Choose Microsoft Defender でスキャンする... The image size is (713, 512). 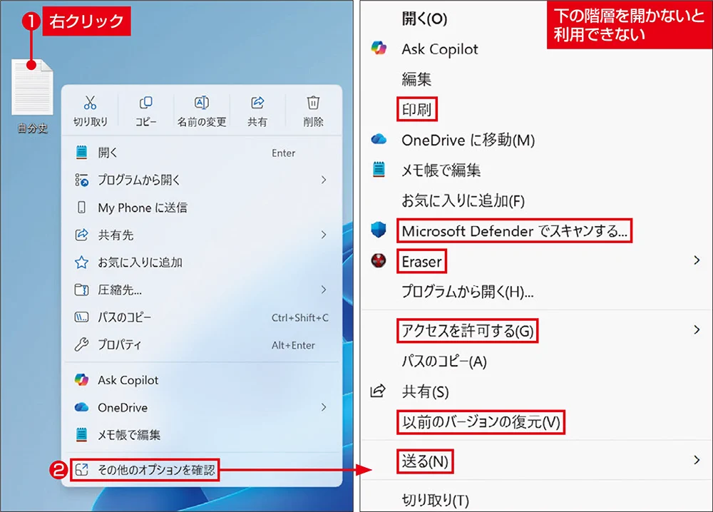coord(514,230)
